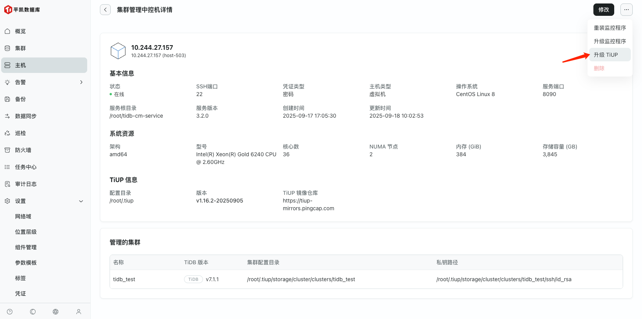Screen dimensions: 642x319
Task: Click the 平凯数据库 logo
Action: click(x=22, y=10)
